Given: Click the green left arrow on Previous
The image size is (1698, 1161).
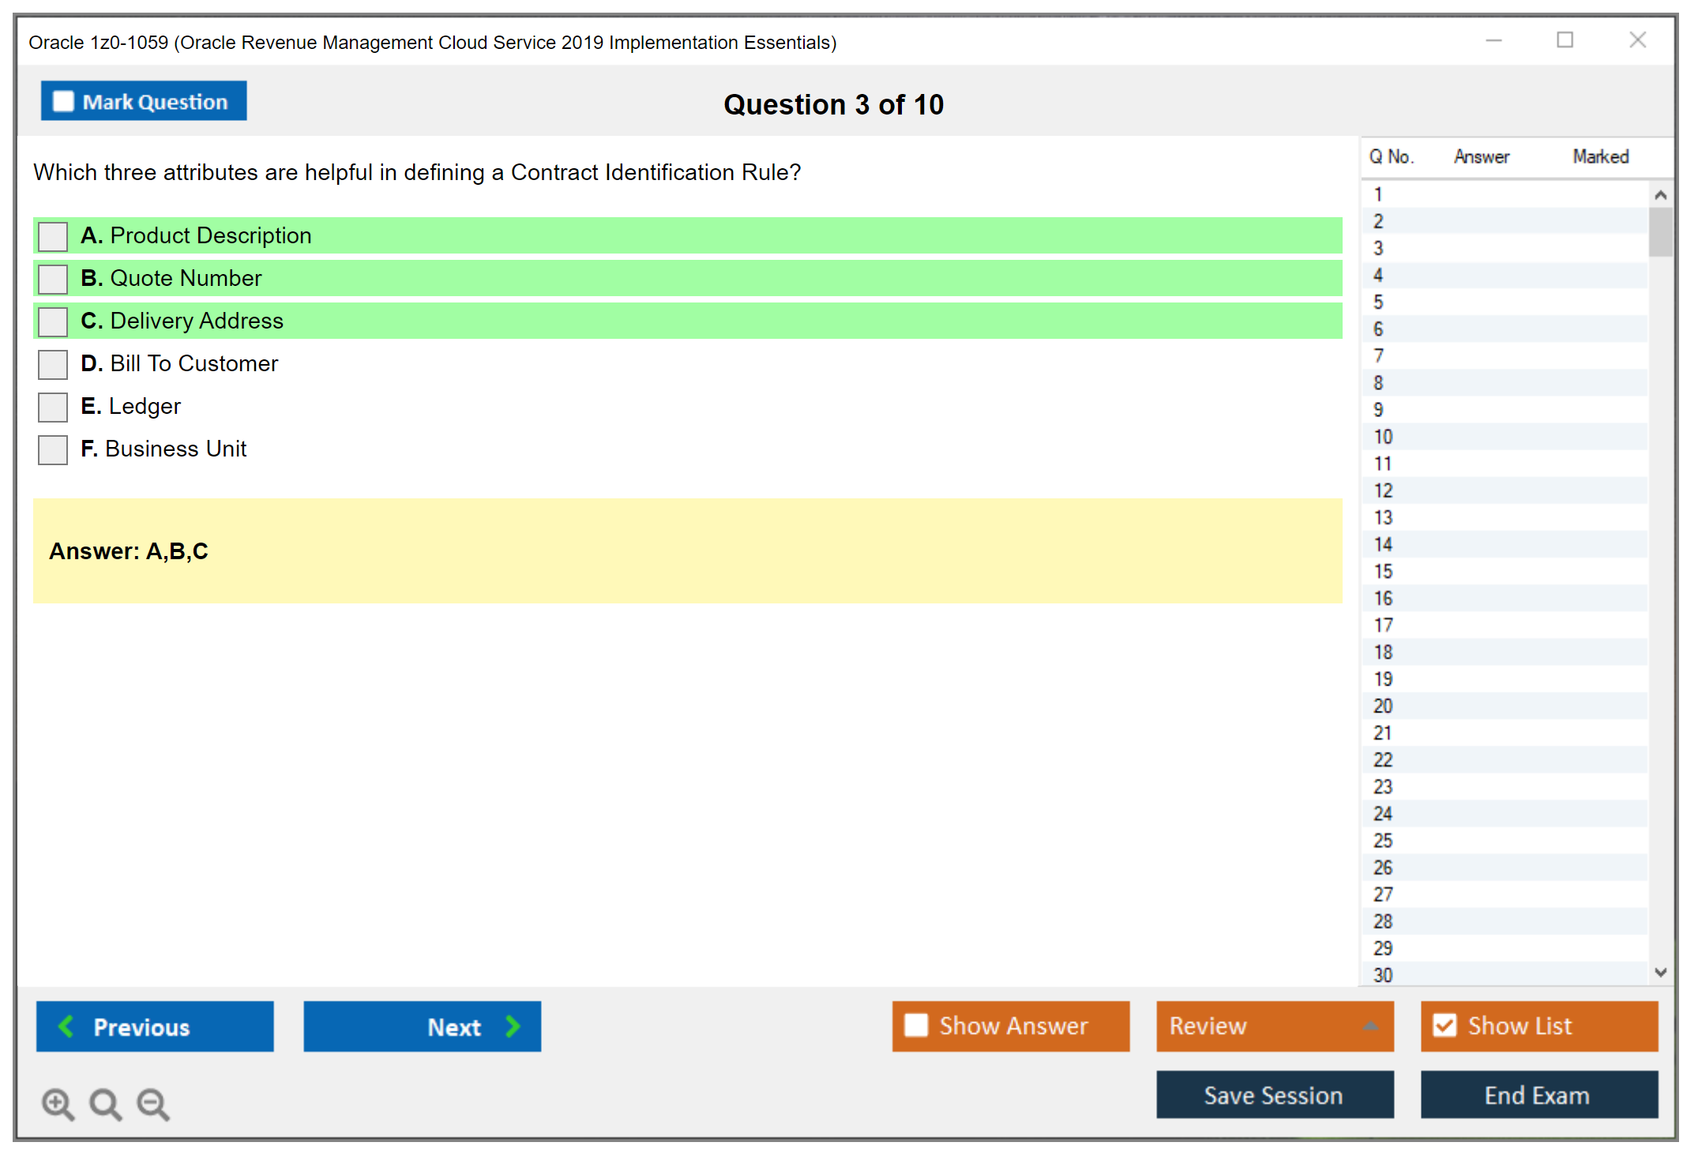Looking at the screenshot, I should (66, 1026).
